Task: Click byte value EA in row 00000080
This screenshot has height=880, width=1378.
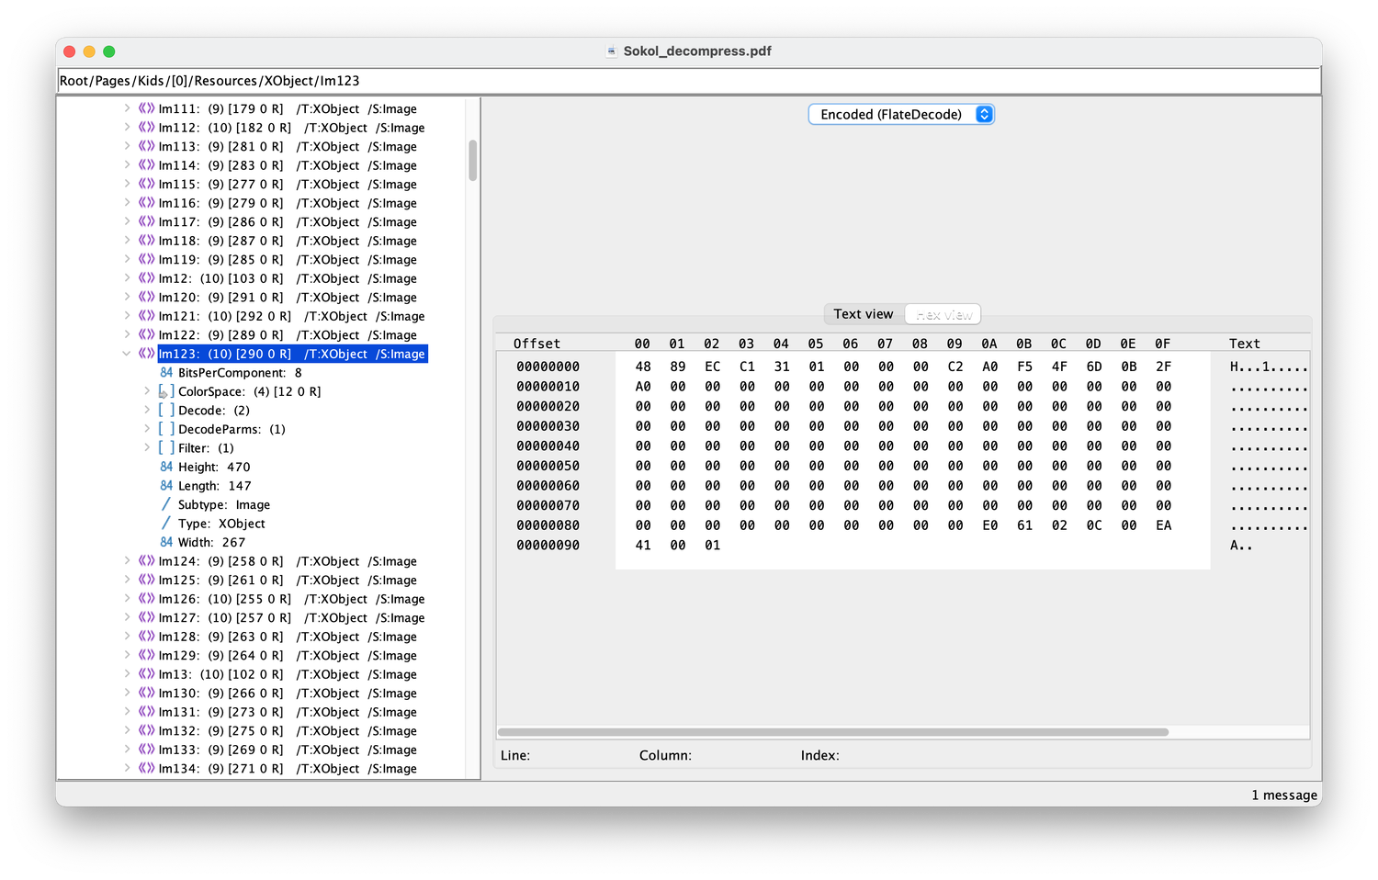Action: pyautogui.click(x=1163, y=525)
